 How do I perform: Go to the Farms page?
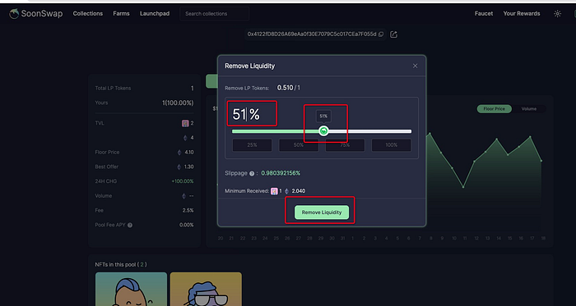tap(121, 14)
